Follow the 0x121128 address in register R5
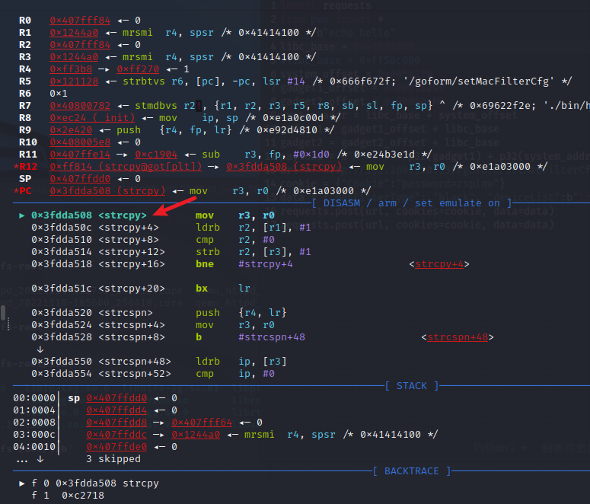Viewport: 590px width, 504px height. pos(74,81)
